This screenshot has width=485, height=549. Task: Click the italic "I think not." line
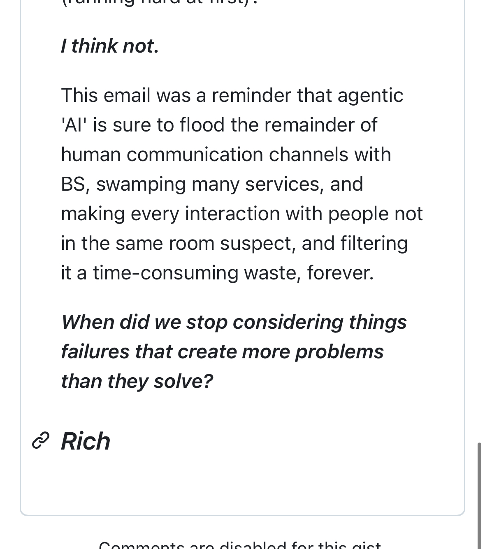click(109, 46)
